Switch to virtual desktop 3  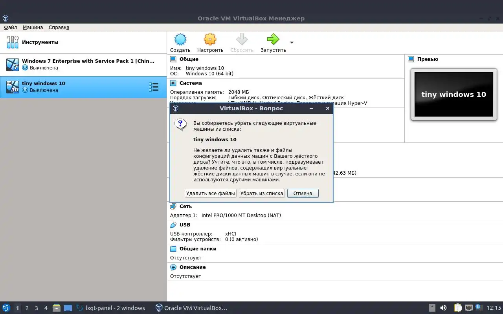[36, 308]
